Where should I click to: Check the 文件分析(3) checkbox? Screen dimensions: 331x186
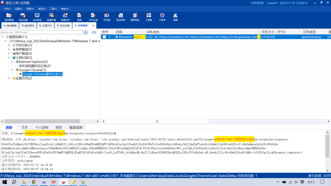pos(11,45)
